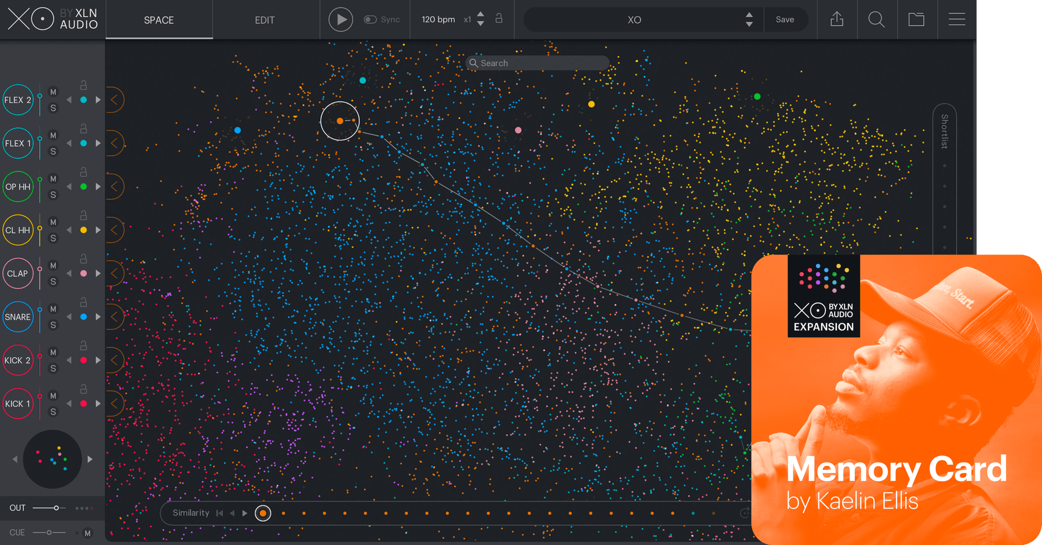Adjust the CUE level slider
This screenshot has height=545, width=1042.
coord(49,533)
